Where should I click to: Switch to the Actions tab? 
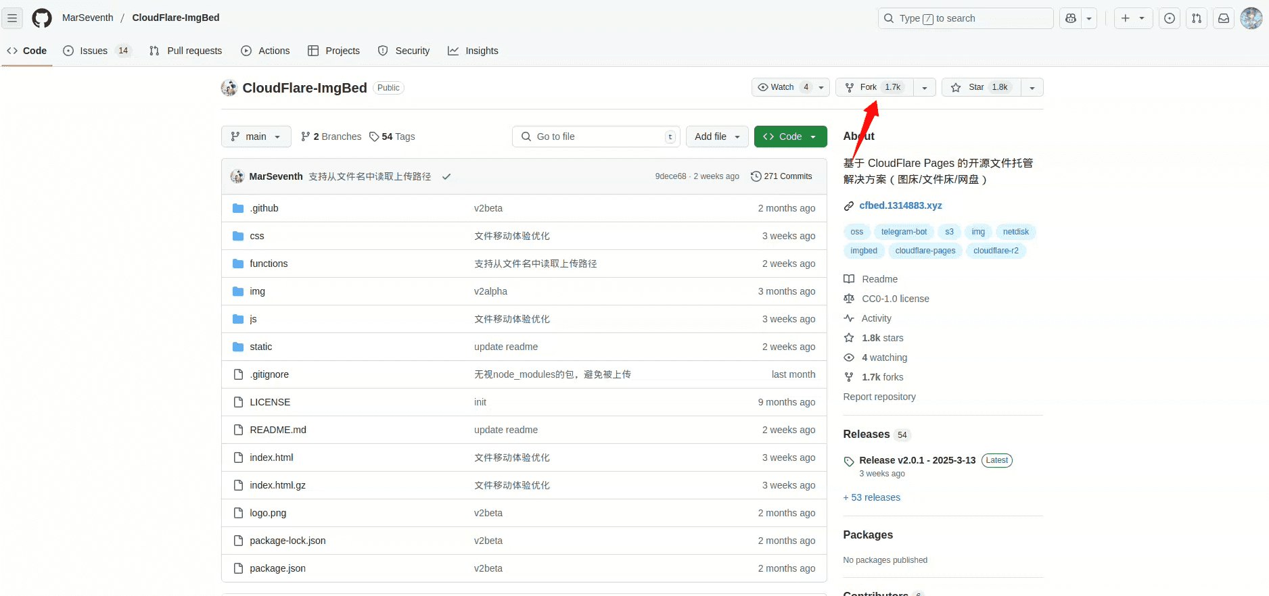(x=265, y=51)
